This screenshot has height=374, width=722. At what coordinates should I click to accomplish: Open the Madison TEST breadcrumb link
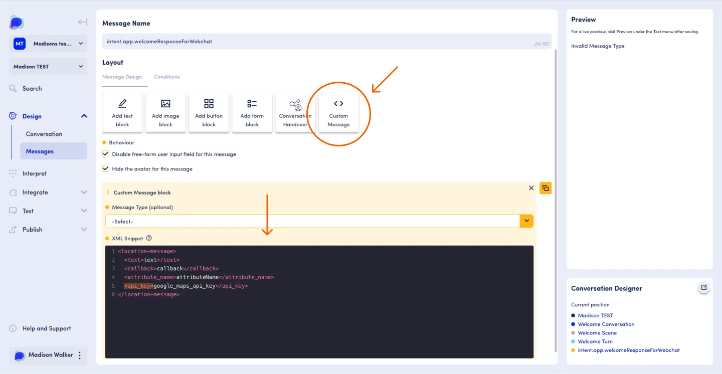pos(595,315)
